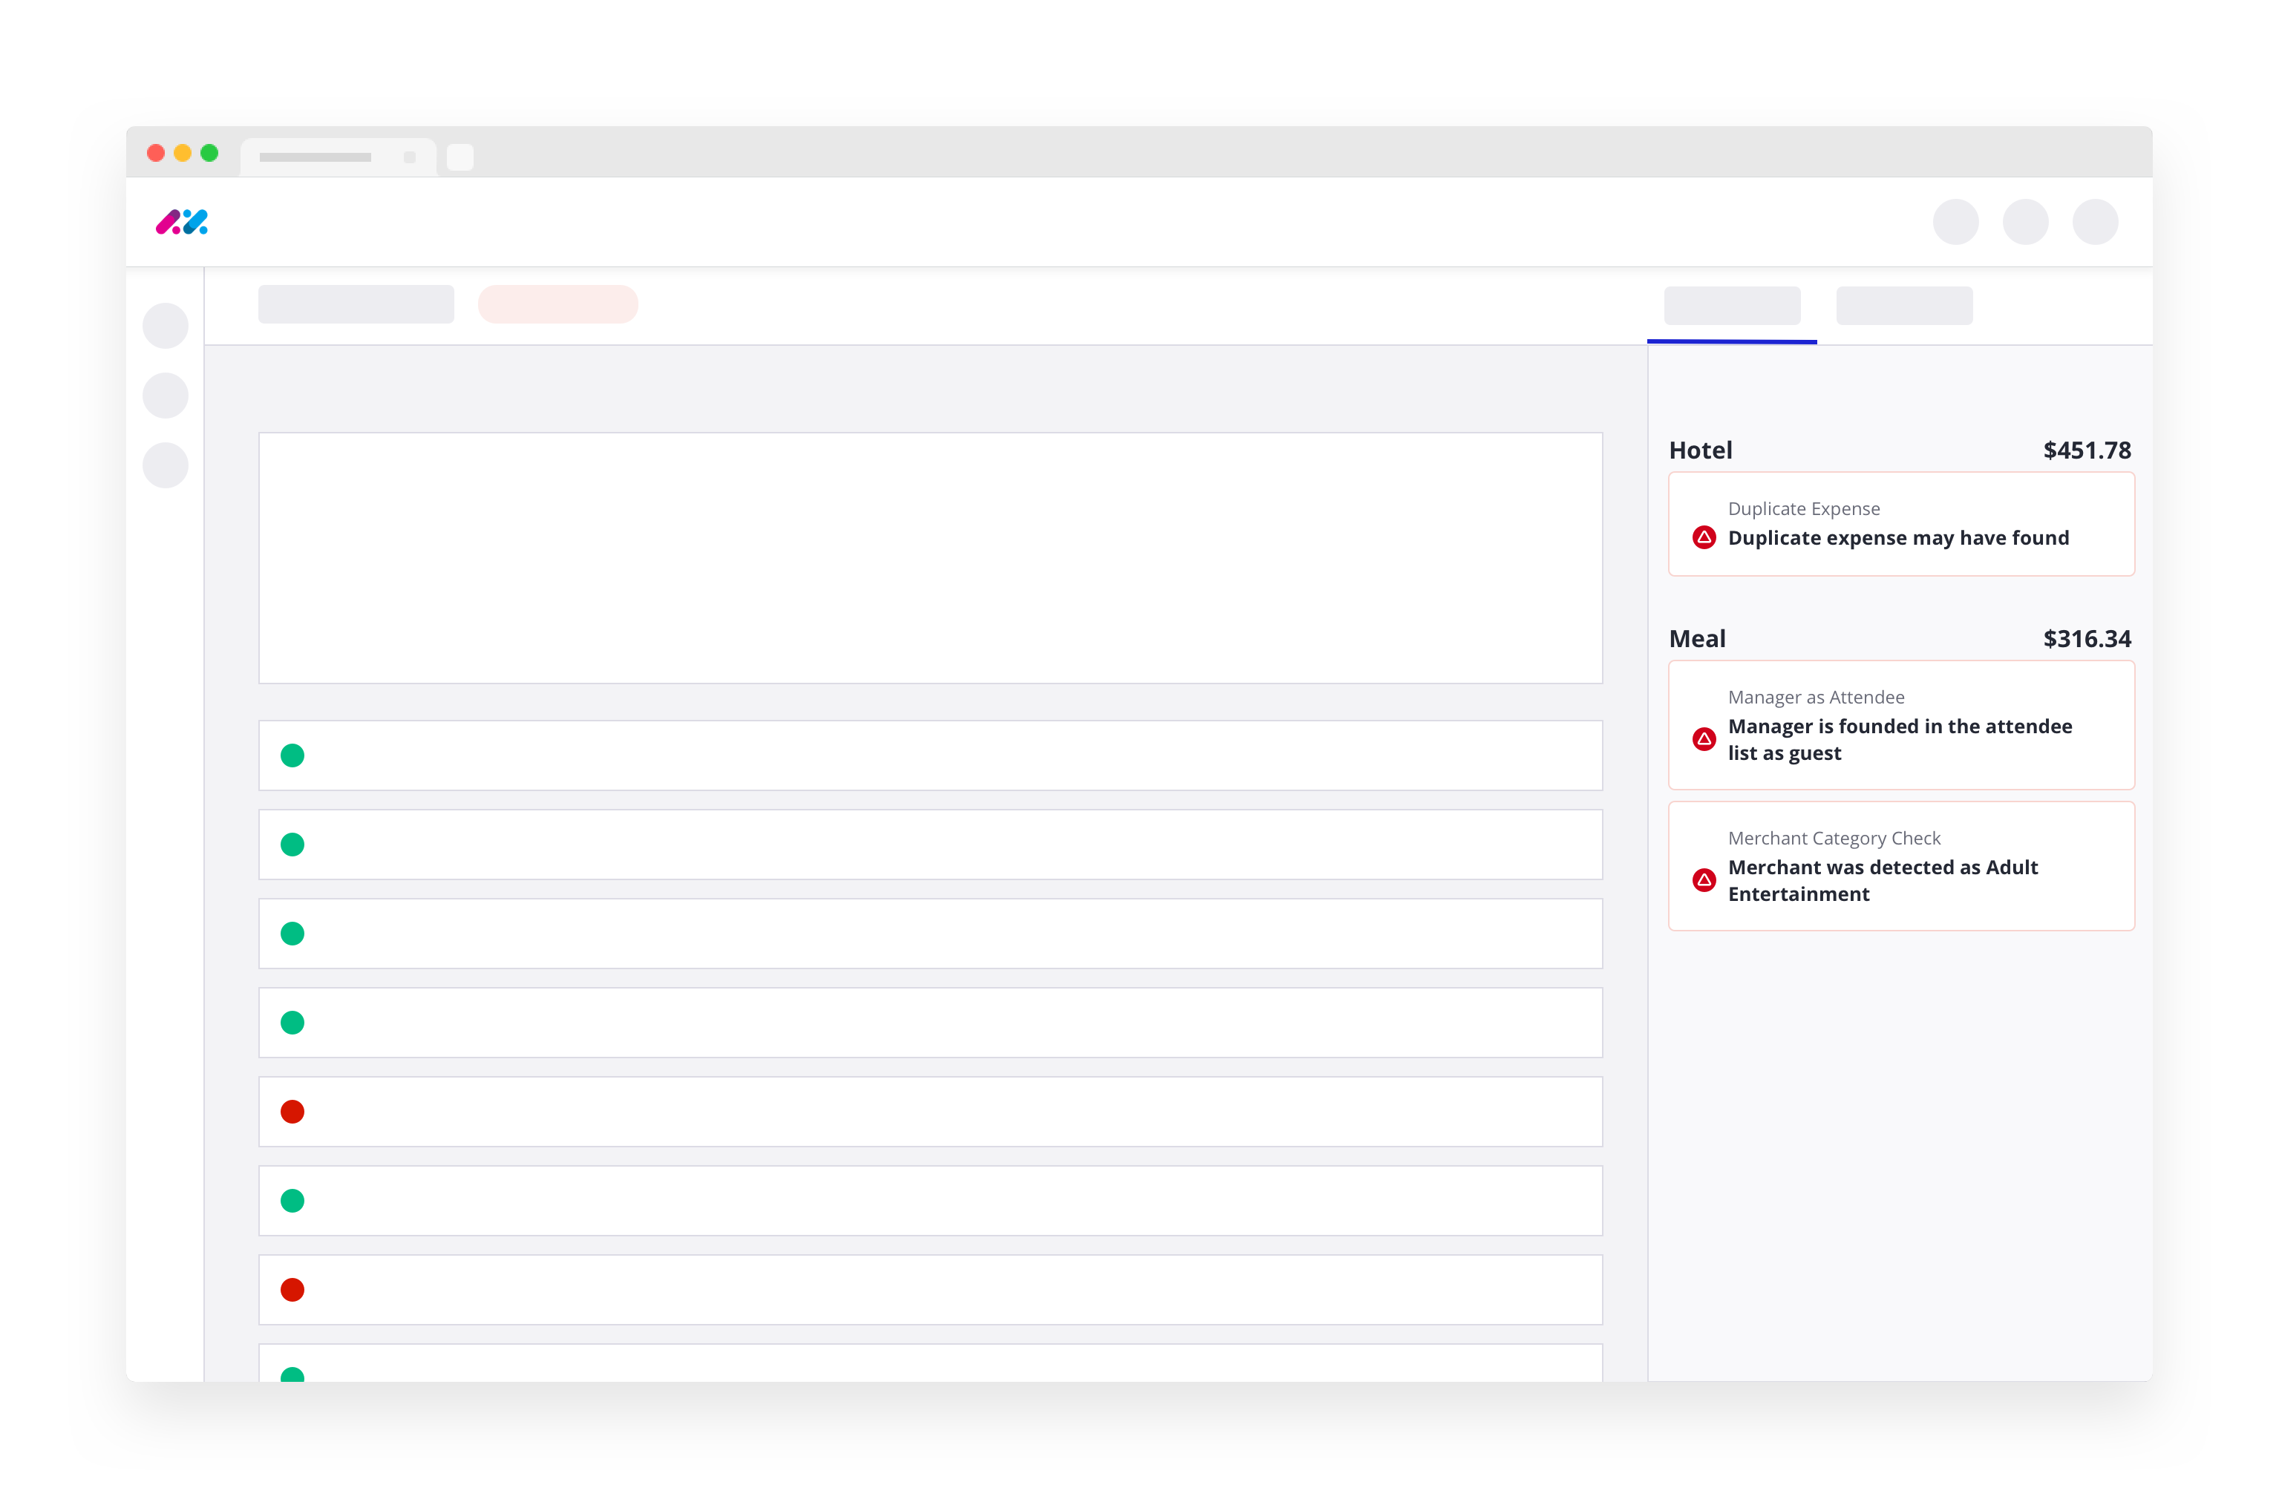This screenshot has width=2279, height=1508.
Task: Select the Meal expense heading
Action: click(1697, 638)
